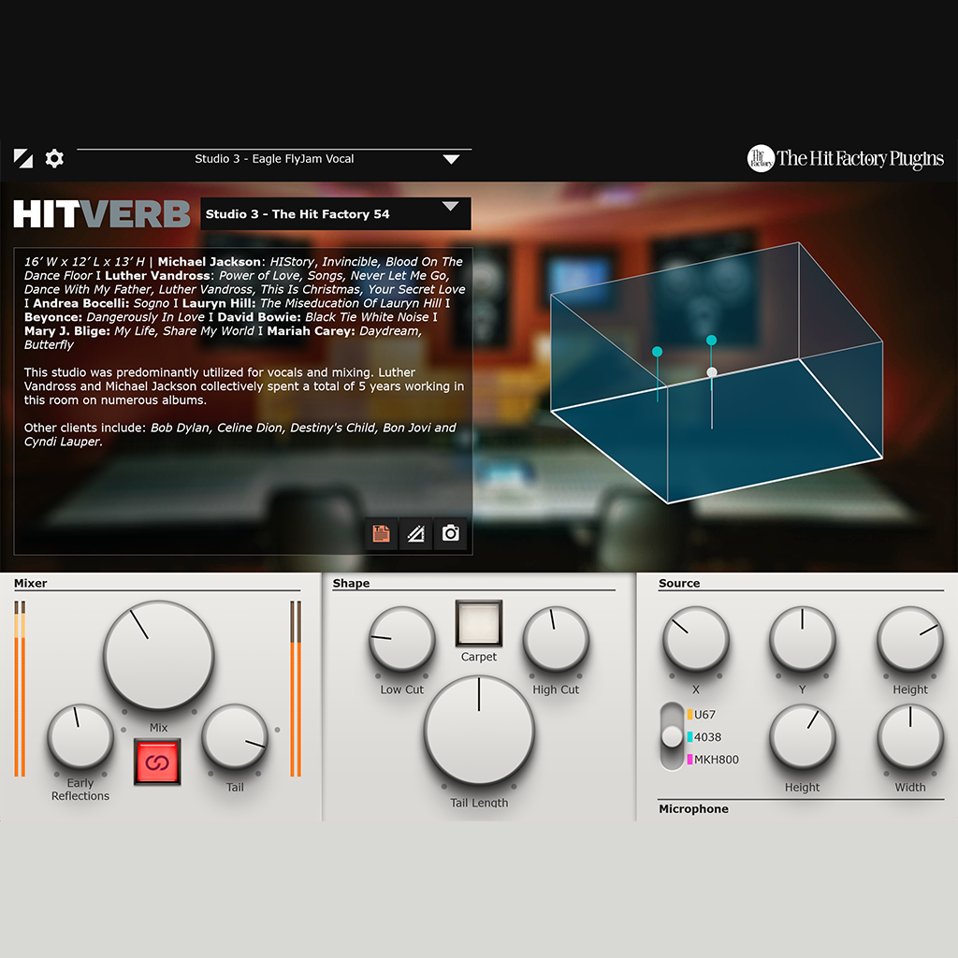
Task: Click the Source X knob
Action: tap(696, 640)
